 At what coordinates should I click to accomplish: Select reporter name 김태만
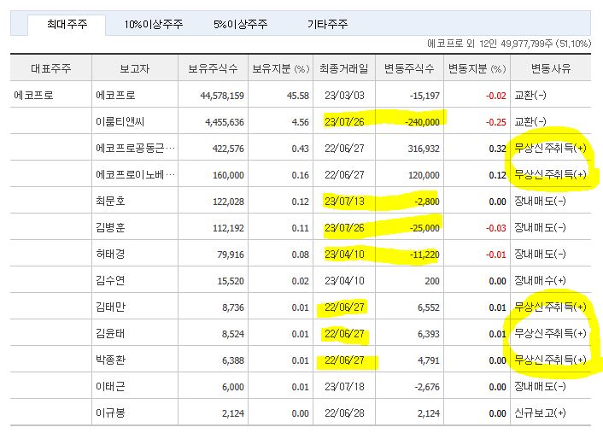pos(110,307)
